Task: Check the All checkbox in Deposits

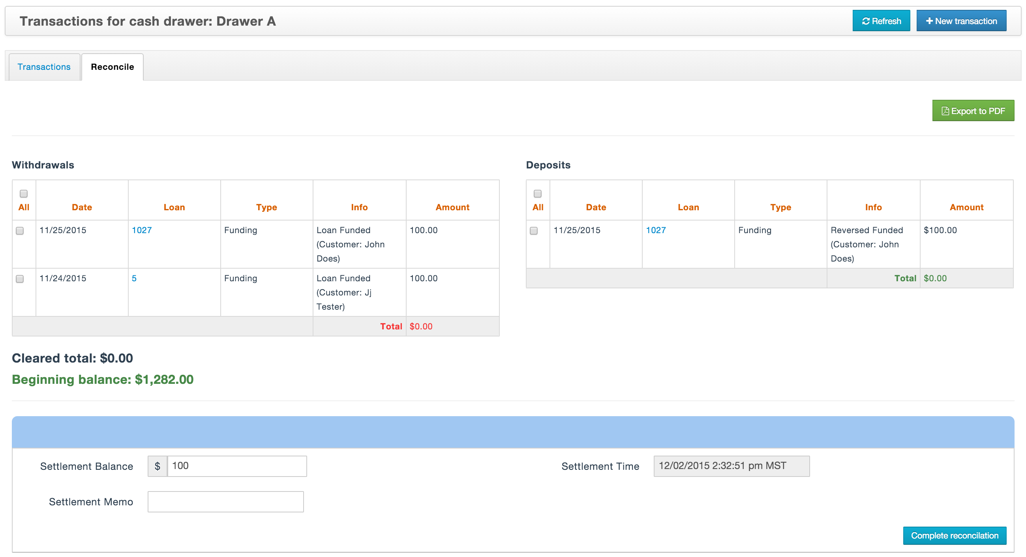Action: point(538,194)
